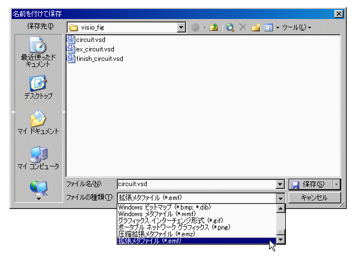Click the キャンセル button

pyautogui.click(x=314, y=197)
